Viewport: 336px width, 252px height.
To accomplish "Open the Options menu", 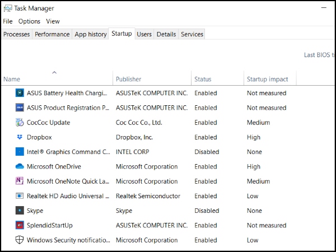I will coord(29,21).
